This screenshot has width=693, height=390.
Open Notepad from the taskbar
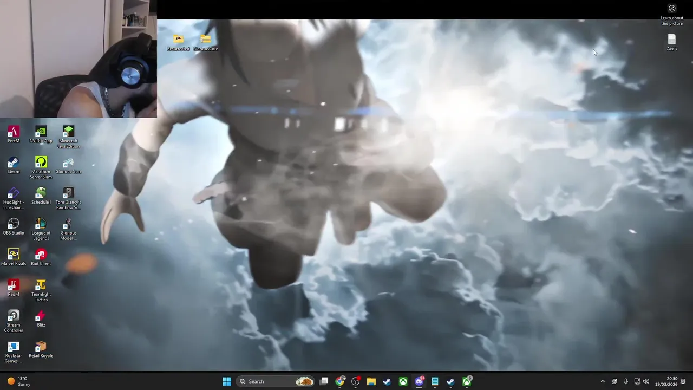coord(435,381)
